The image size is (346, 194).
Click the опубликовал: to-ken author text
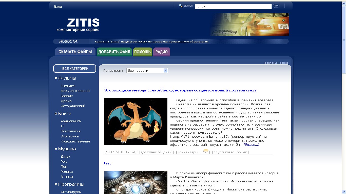pyautogui.click(x=230, y=152)
